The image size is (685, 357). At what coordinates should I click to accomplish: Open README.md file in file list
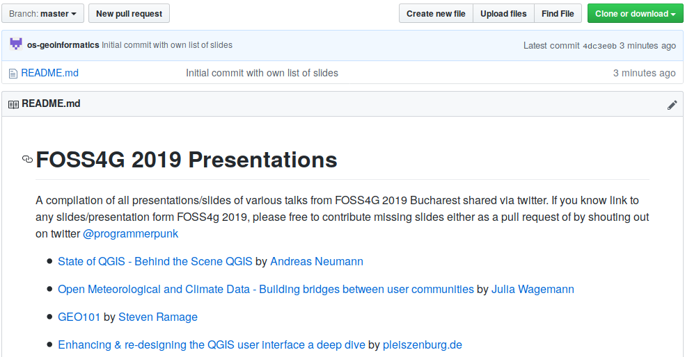[50, 73]
